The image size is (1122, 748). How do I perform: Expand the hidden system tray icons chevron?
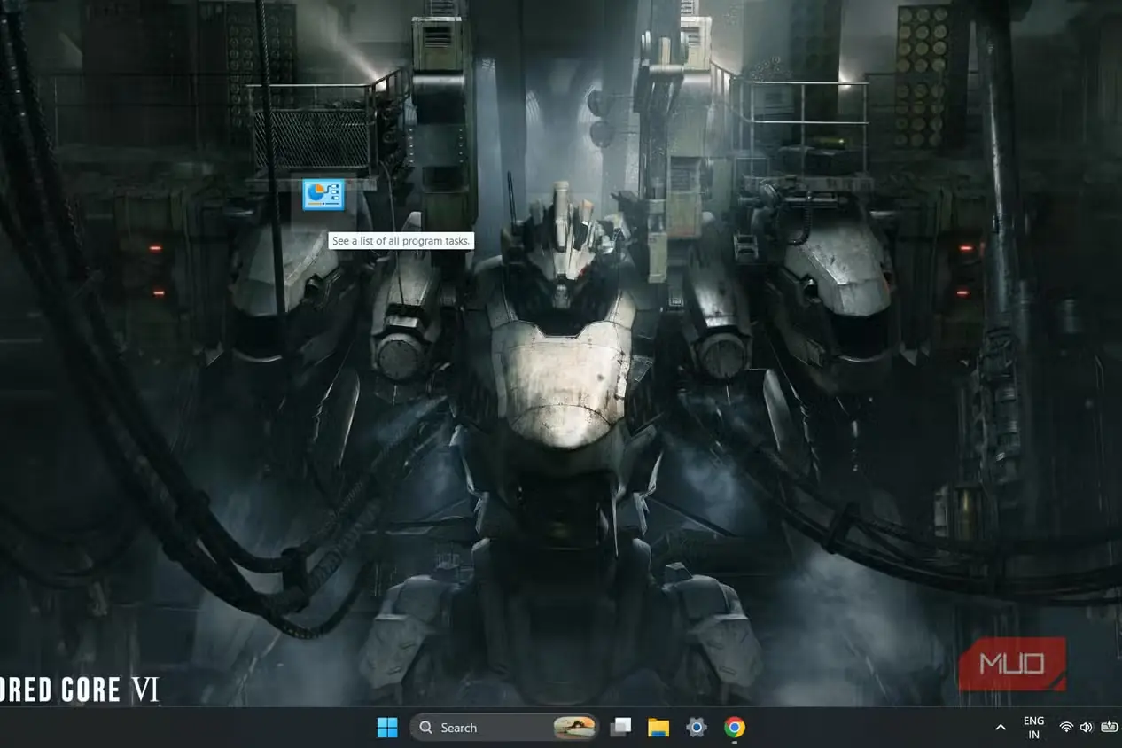click(x=1001, y=728)
